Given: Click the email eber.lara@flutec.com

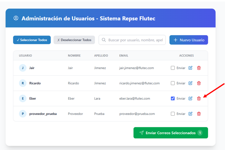Looking at the screenshot, I should pos(135,99).
